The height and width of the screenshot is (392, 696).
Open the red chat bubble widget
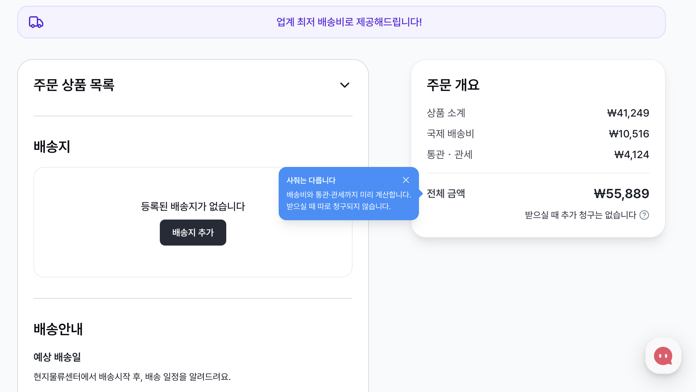point(663,356)
